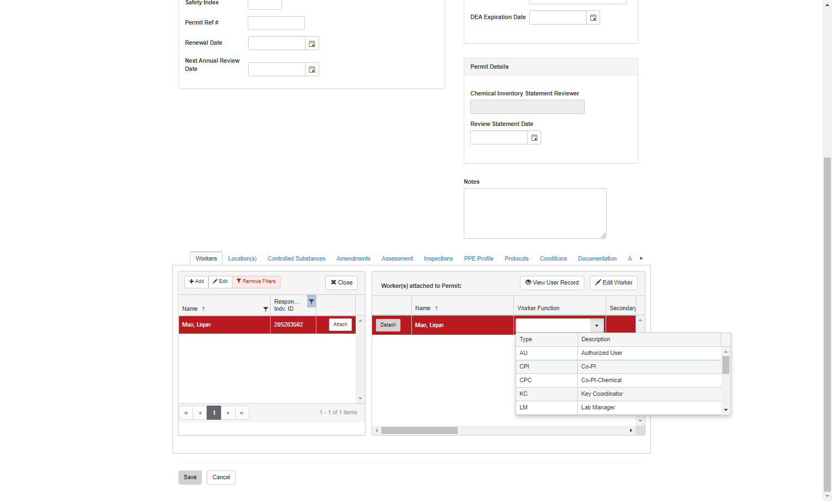
Task: Switch to the Location(s) tab
Action: click(x=242, y=259)
